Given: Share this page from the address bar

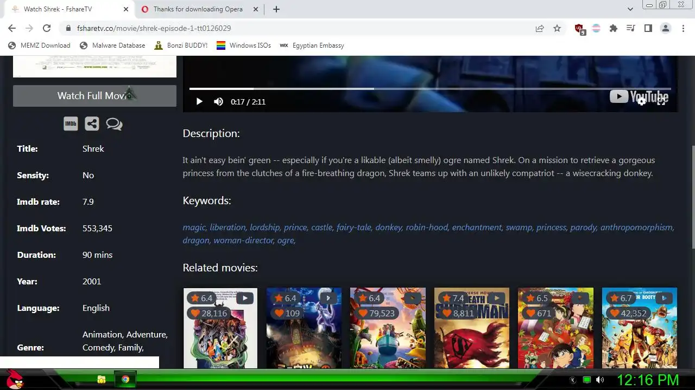Looking at the screenshot, I should point(540,28).
